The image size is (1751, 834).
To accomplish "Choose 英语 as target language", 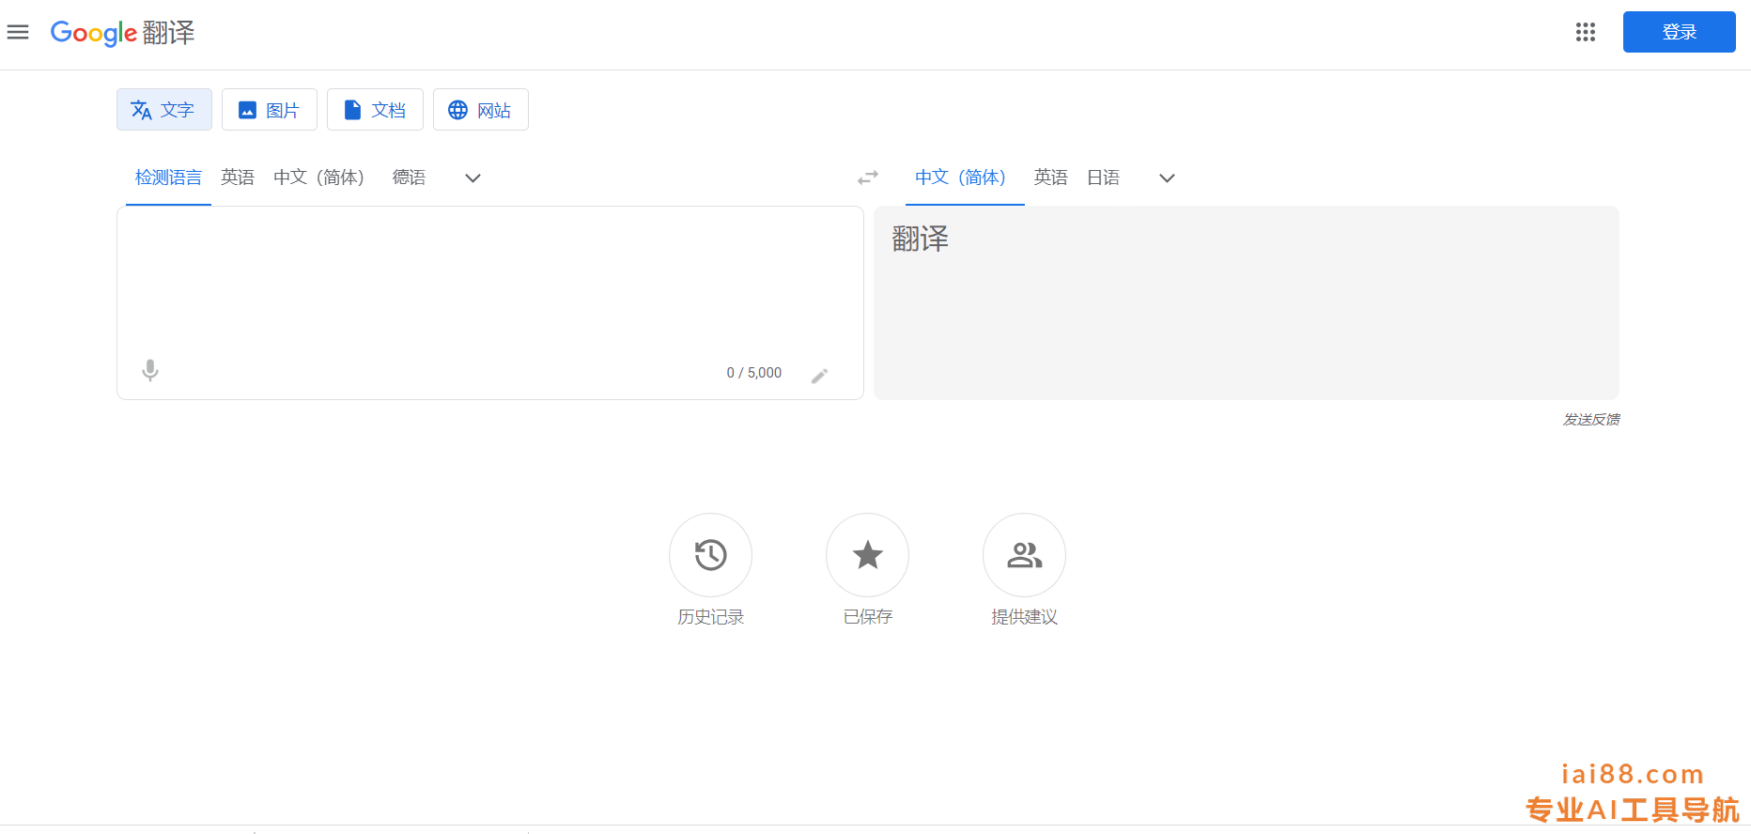I will 1050,178.
